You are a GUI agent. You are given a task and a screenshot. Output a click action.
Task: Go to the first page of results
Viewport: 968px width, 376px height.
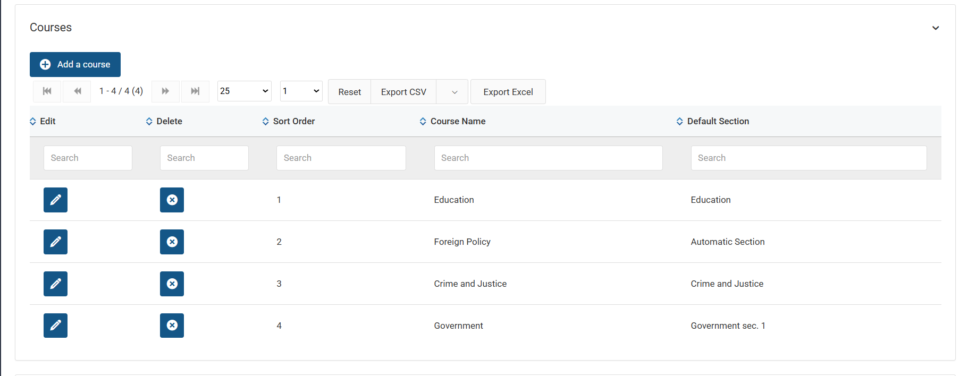(47, 91)
